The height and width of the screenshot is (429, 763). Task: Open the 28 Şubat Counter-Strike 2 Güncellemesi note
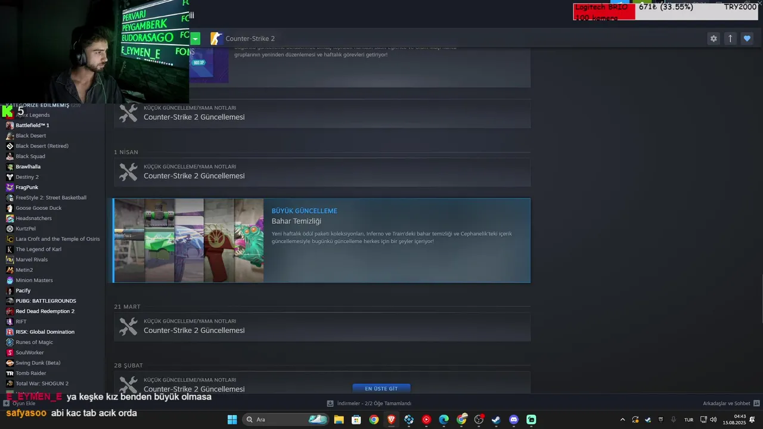pyautogui.click(x=322, y=382)
